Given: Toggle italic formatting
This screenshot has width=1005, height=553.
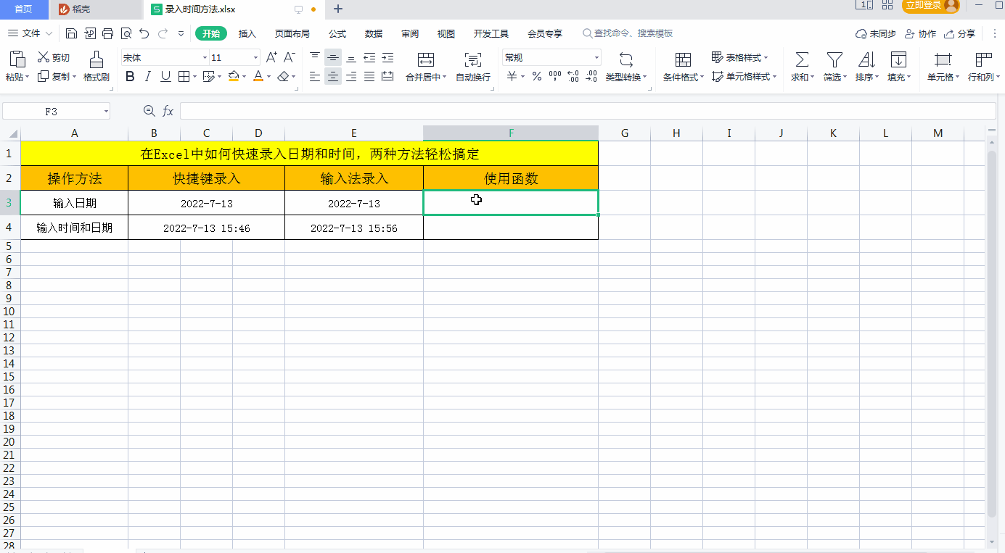Looking at the screenshot, I should click(147, 76).
